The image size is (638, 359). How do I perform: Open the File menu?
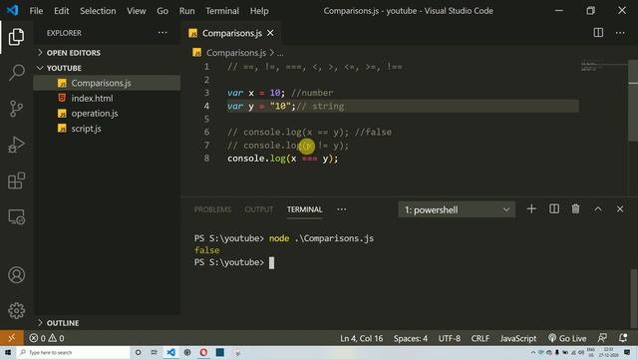pyautogui.click(x=36, y=11)
